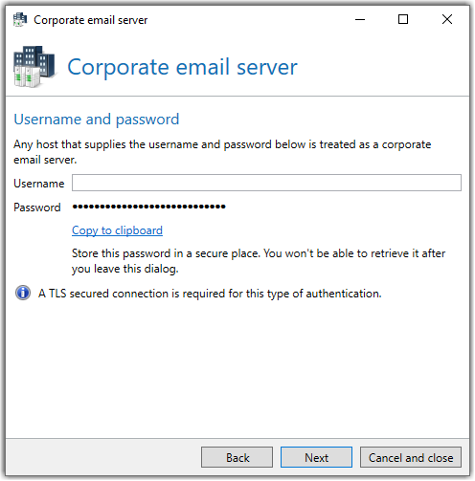Click the small app icon in title bar

pos(20,20)
